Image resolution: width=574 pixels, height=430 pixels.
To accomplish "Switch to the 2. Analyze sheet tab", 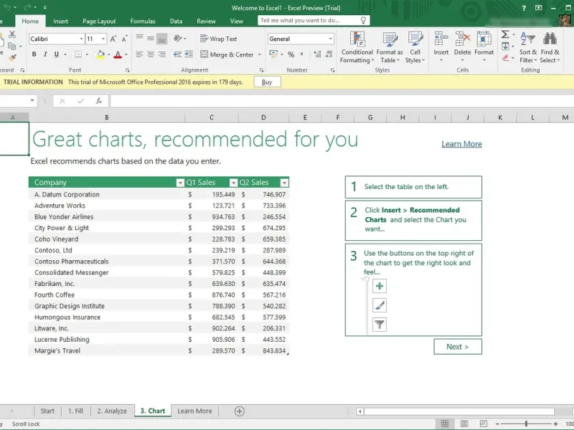I will pyautogui.click(x=111, y=411).
